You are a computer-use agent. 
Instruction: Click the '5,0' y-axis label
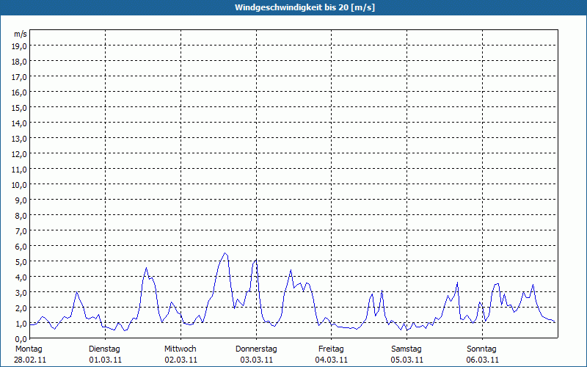tap(21, 263)
